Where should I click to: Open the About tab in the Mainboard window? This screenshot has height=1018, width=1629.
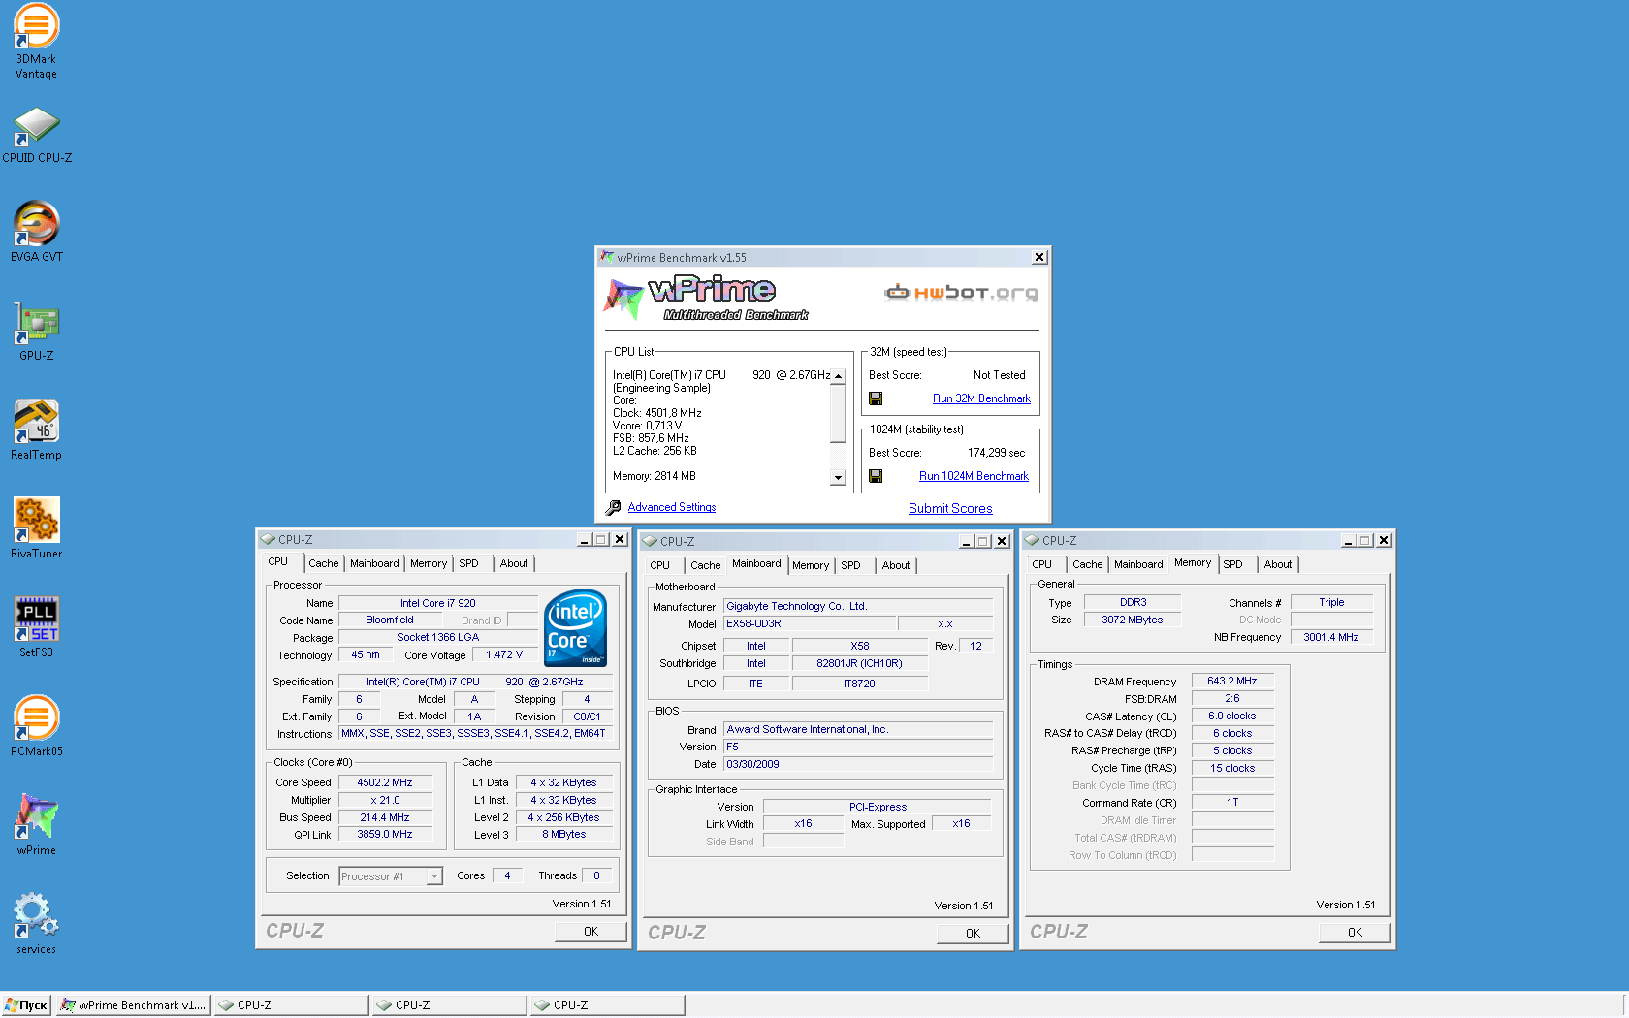click(x=896, y=565)
